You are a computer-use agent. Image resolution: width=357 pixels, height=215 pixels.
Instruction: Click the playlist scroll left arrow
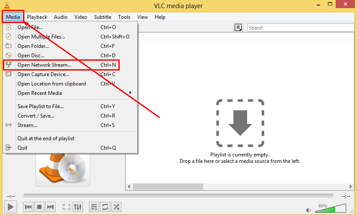pyautogui.click(x=129, y=186)
